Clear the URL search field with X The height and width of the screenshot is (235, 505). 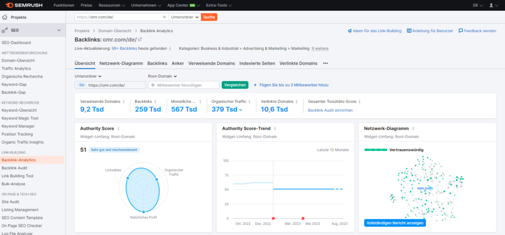(165, 17)
